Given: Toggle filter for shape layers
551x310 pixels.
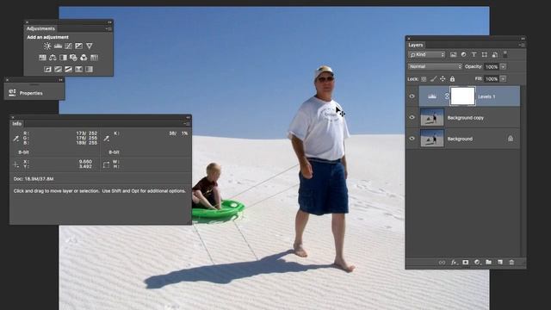Looking at the screenshot, I should tap(485, 54).
